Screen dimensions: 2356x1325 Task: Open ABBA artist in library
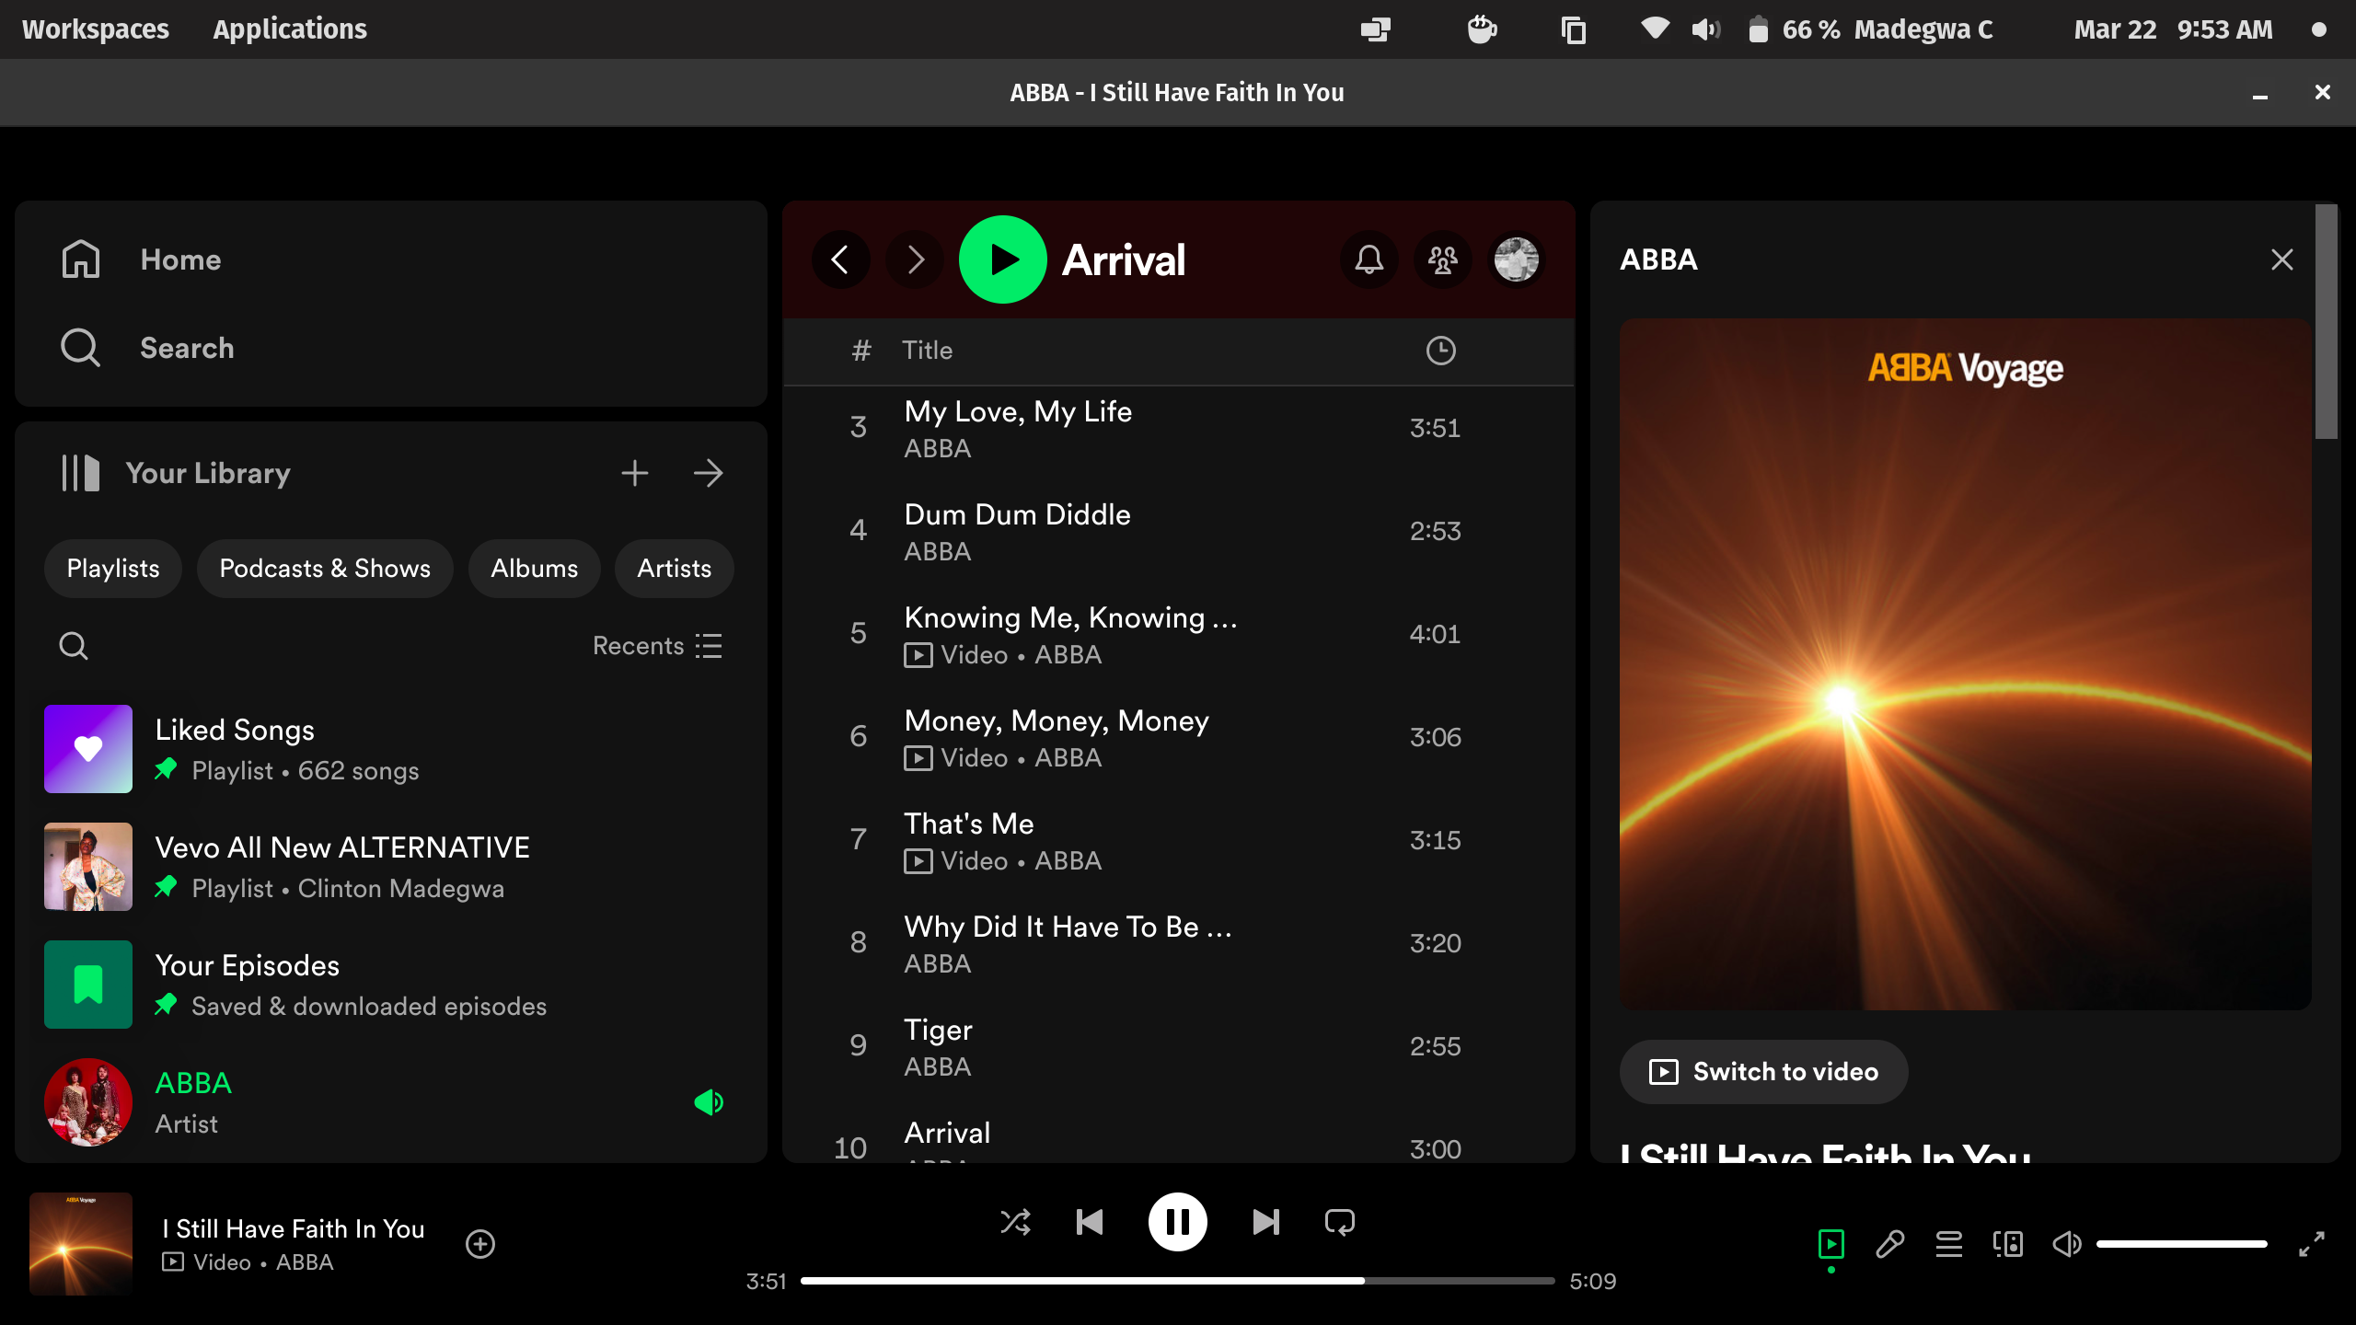coord(390,1102)
